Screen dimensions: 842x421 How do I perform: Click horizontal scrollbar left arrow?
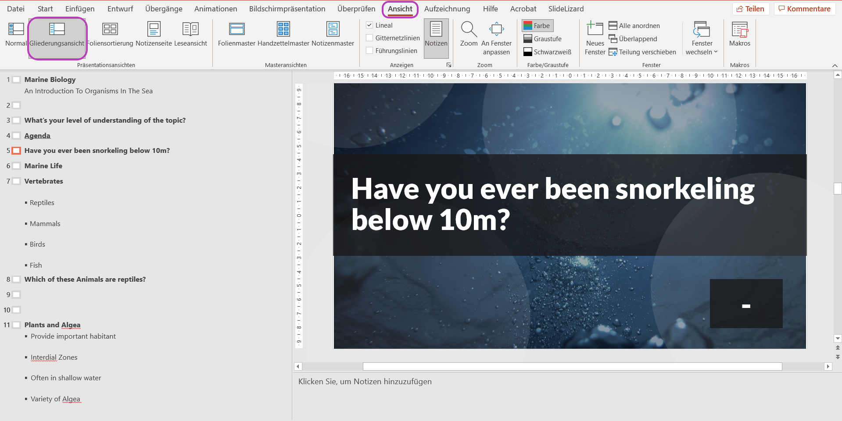coord(298,366)
